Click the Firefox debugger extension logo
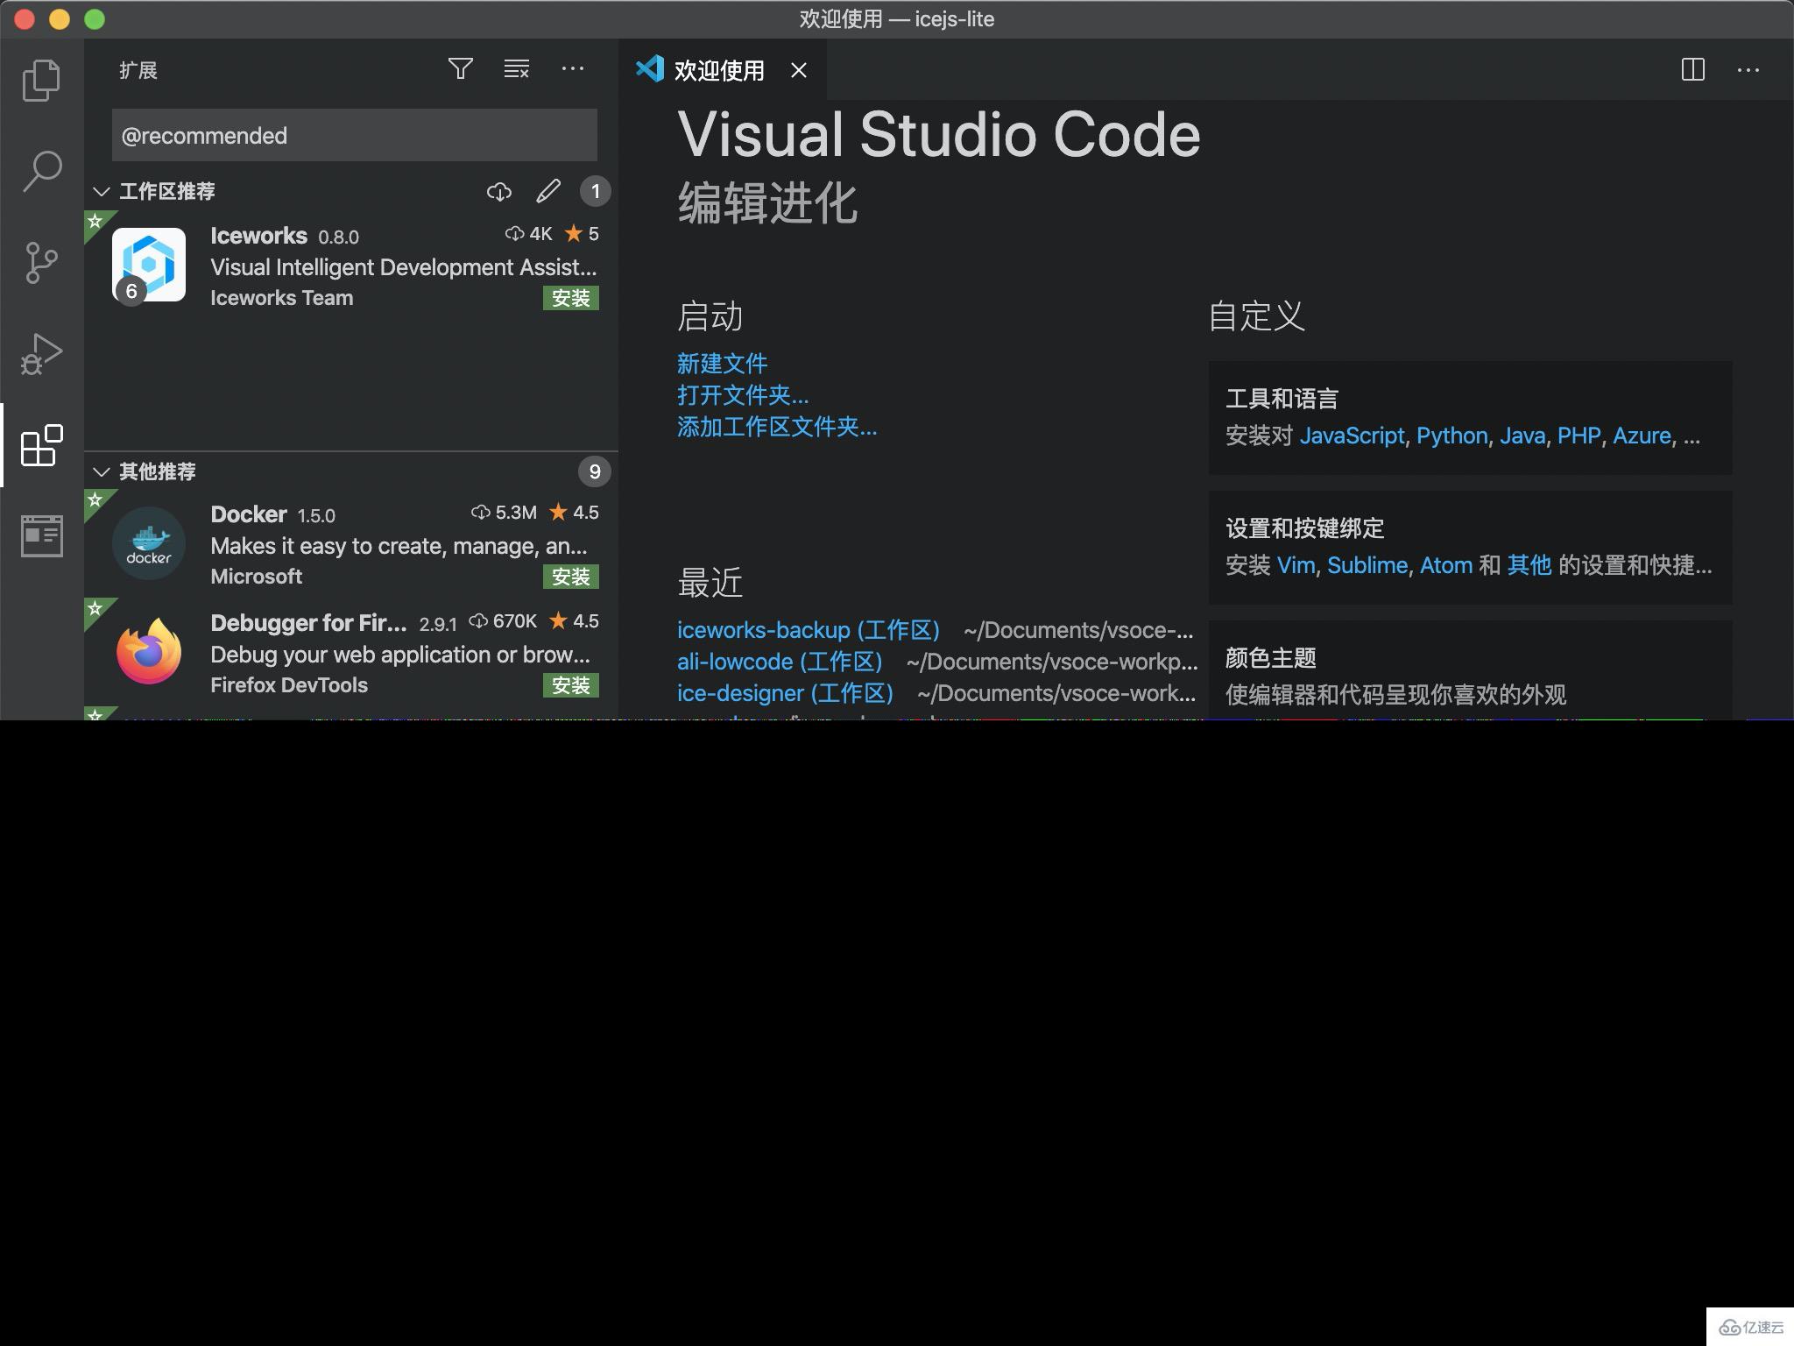This screenshot has width=1794, height=1346. point(149,652)
